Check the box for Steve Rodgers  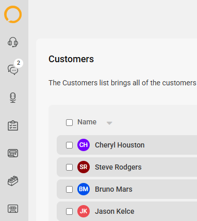pyautogui.click(x=69, y=167)
